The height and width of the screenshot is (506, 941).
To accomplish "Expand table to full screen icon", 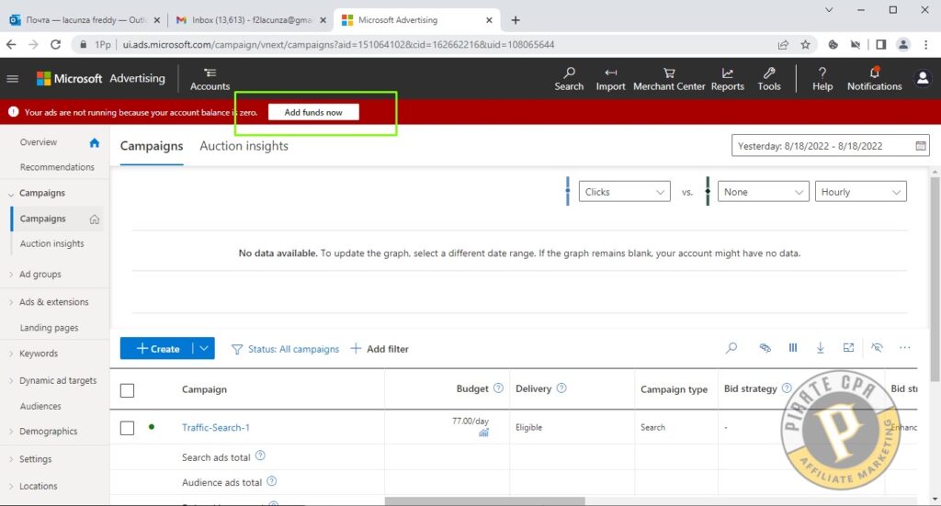I will click(848, 348).
